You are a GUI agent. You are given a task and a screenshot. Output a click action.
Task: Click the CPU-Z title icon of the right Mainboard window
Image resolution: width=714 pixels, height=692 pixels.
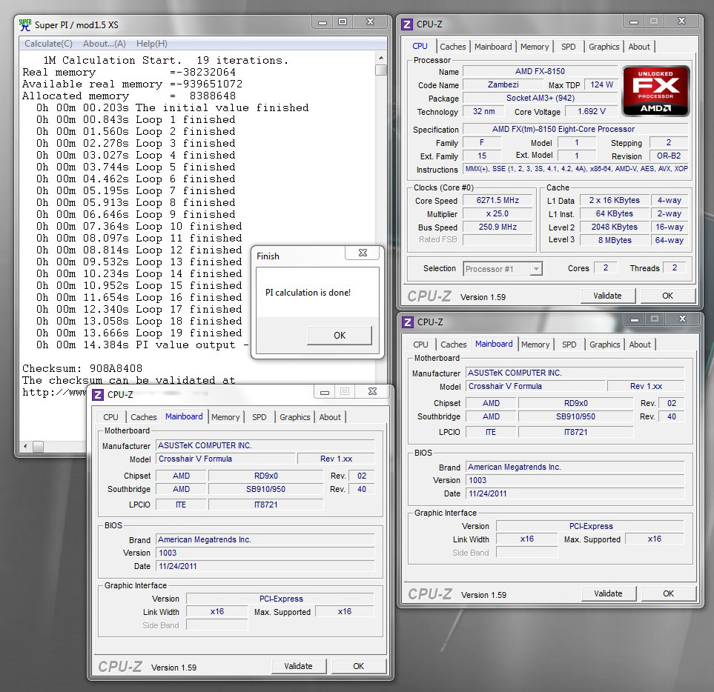[x=408, y=322]
